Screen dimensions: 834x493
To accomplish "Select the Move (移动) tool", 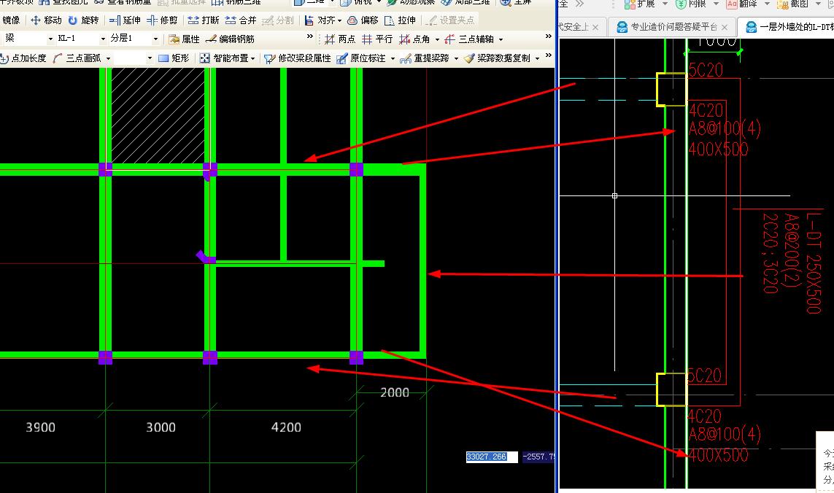I will [46, 20].
